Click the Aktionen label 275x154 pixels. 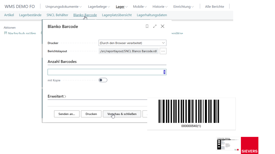pos(10,28)
